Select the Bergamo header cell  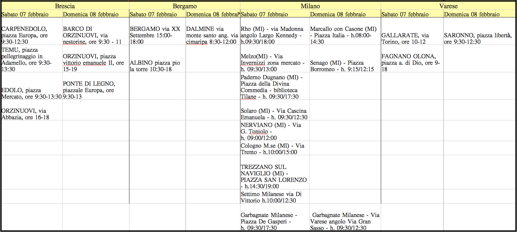pos(185,6)
